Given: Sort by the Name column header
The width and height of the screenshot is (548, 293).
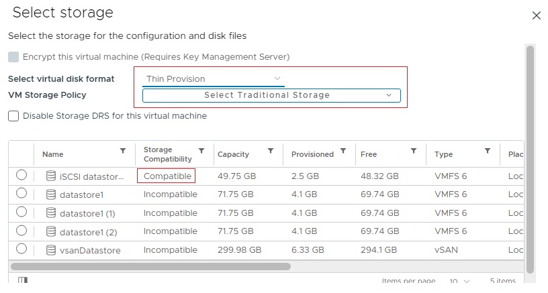Looking at the screenshot, I should click(53, 154).
